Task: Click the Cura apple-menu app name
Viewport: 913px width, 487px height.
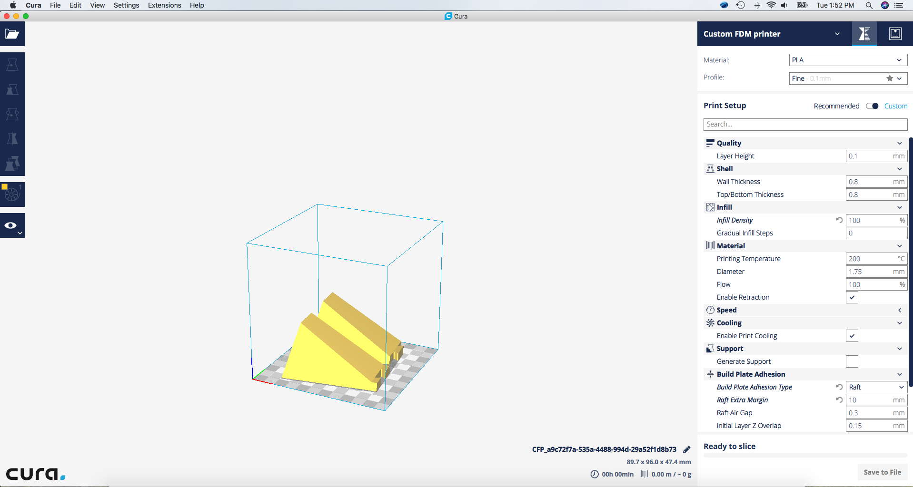Action: [x=33, y=5]
